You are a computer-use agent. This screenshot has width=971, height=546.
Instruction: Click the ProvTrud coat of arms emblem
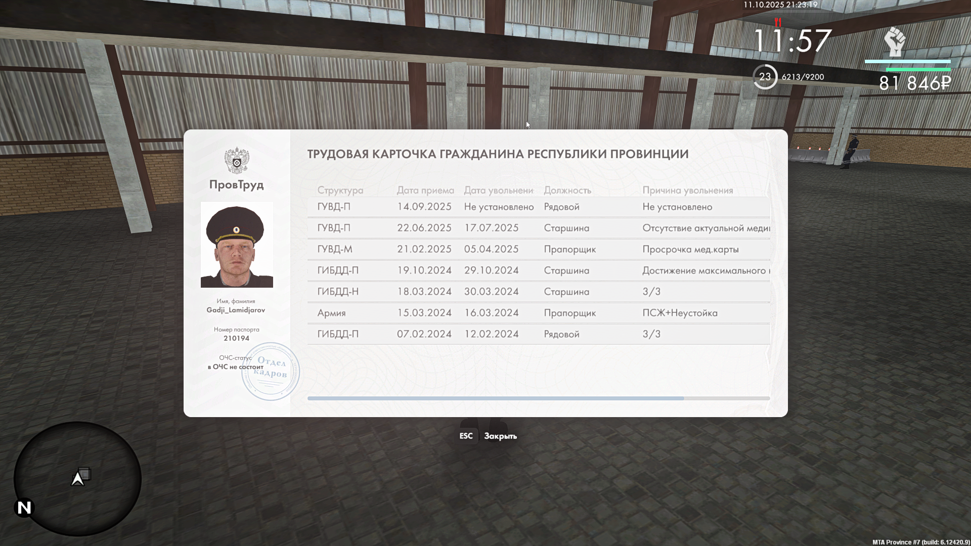pos(236,161)
